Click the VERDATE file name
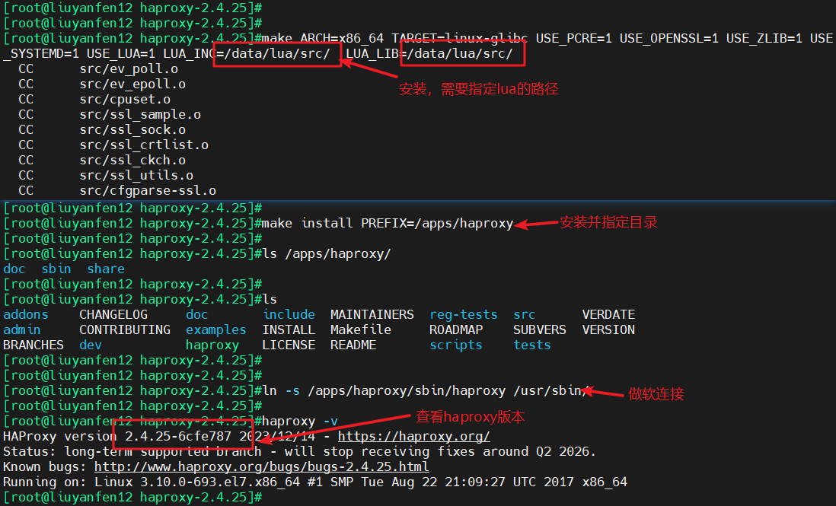This screenshot has height=506, width=836. (x=608, y=315)
